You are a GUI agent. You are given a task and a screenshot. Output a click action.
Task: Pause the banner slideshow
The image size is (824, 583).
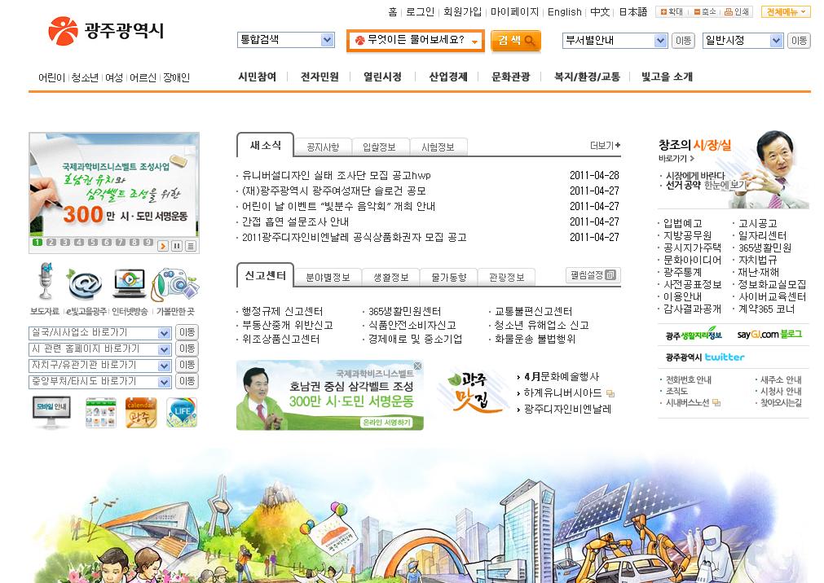(x=176, y=245)
